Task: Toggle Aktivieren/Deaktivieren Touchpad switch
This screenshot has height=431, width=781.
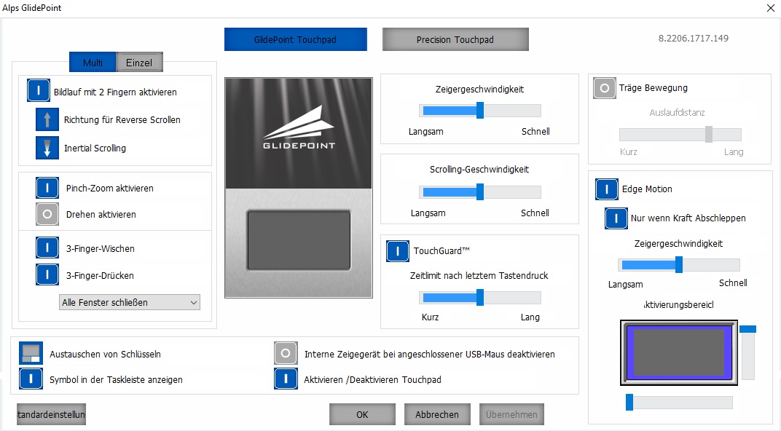Action: pyautogui.click(x=286, y=379)
